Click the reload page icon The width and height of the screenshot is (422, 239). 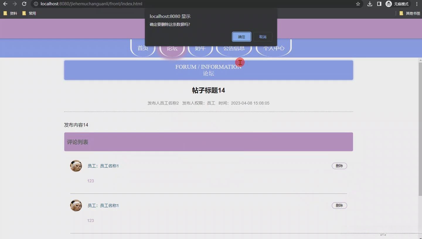pyautogui.click(x=24, y=4)
